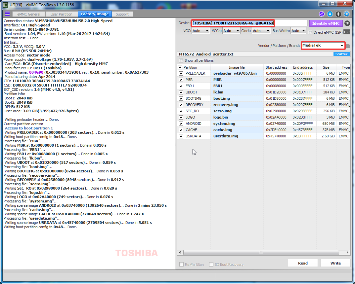The image size is (355, 284).
Task: Click the blue download arrow icon
Action: 330,14
